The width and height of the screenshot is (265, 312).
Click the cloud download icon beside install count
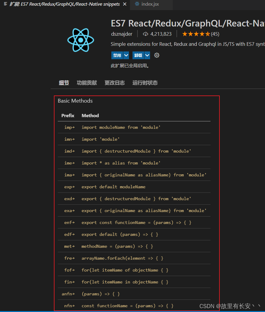point(145,34)
